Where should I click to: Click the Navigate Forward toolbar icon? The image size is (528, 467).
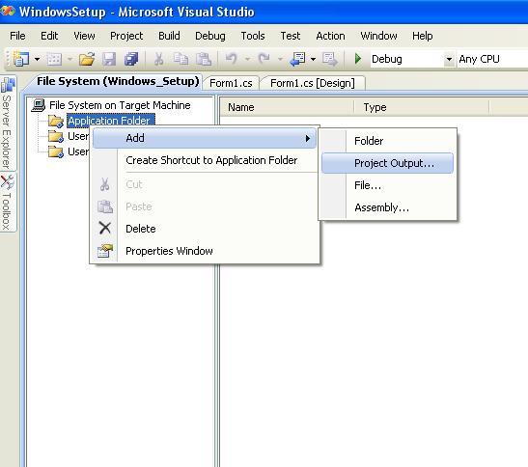[x=330, y=59]
